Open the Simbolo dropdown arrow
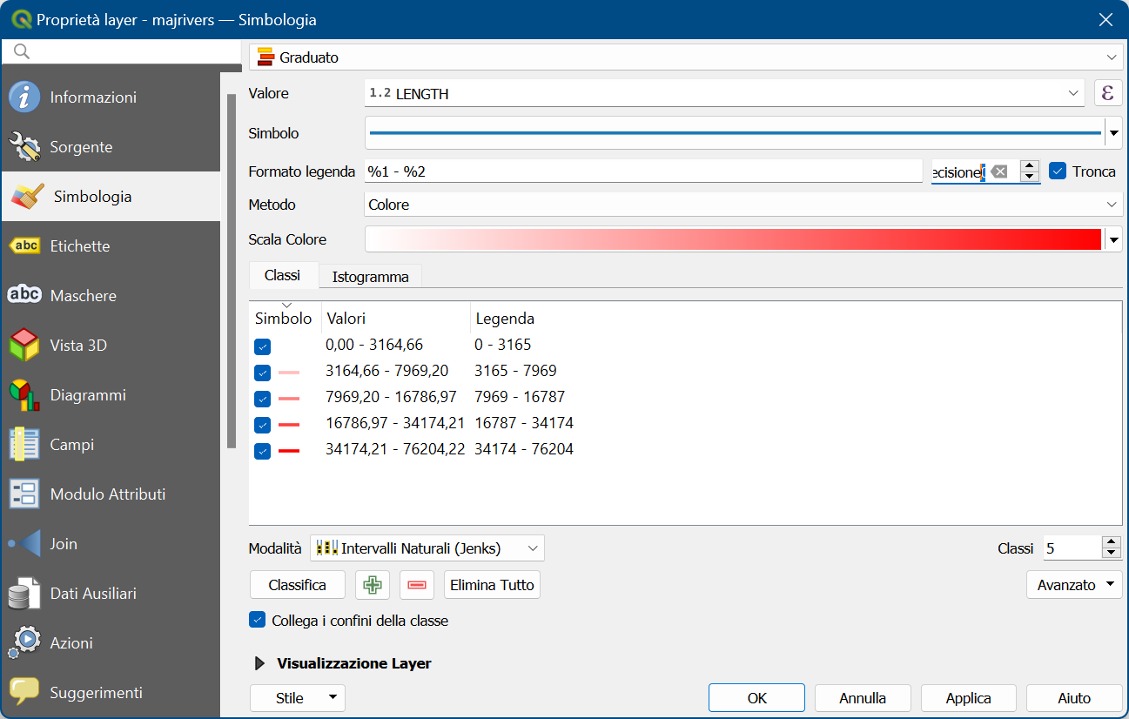 pos(1113,134)
